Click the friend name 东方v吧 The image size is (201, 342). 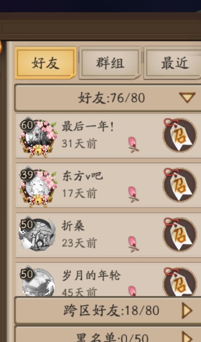coord(82,176)
